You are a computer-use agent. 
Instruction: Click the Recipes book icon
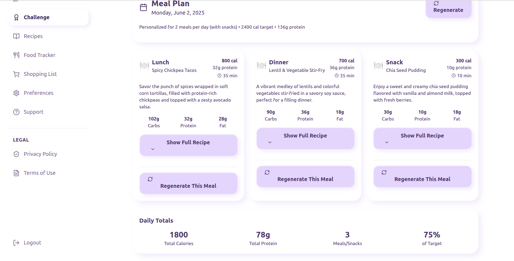[x=16, y=36]
